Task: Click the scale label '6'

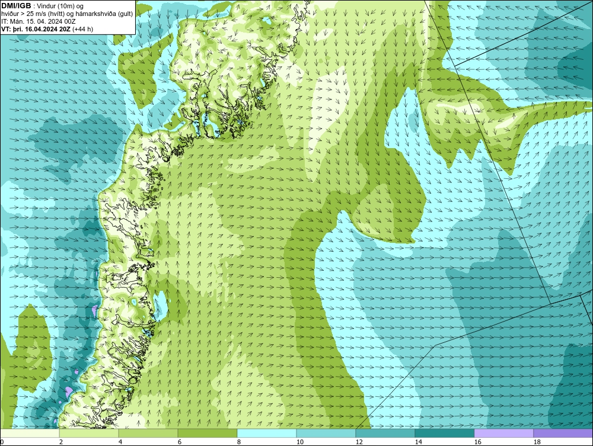Action: click(180, 442)
